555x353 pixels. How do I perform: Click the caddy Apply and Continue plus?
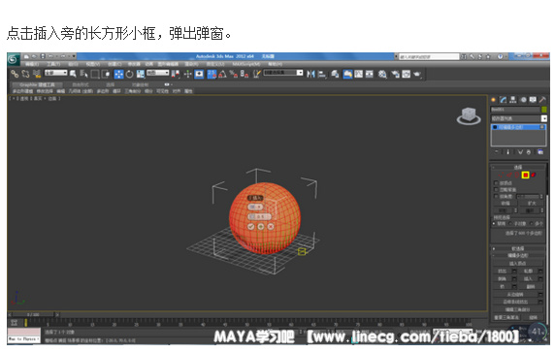[261, 226]
